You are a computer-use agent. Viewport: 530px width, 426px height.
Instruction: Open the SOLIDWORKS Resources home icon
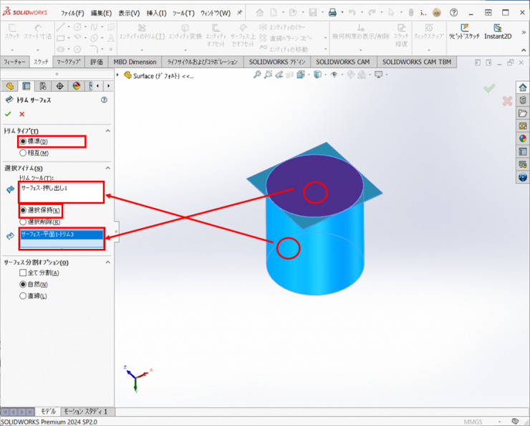click(x=522, y=87)
